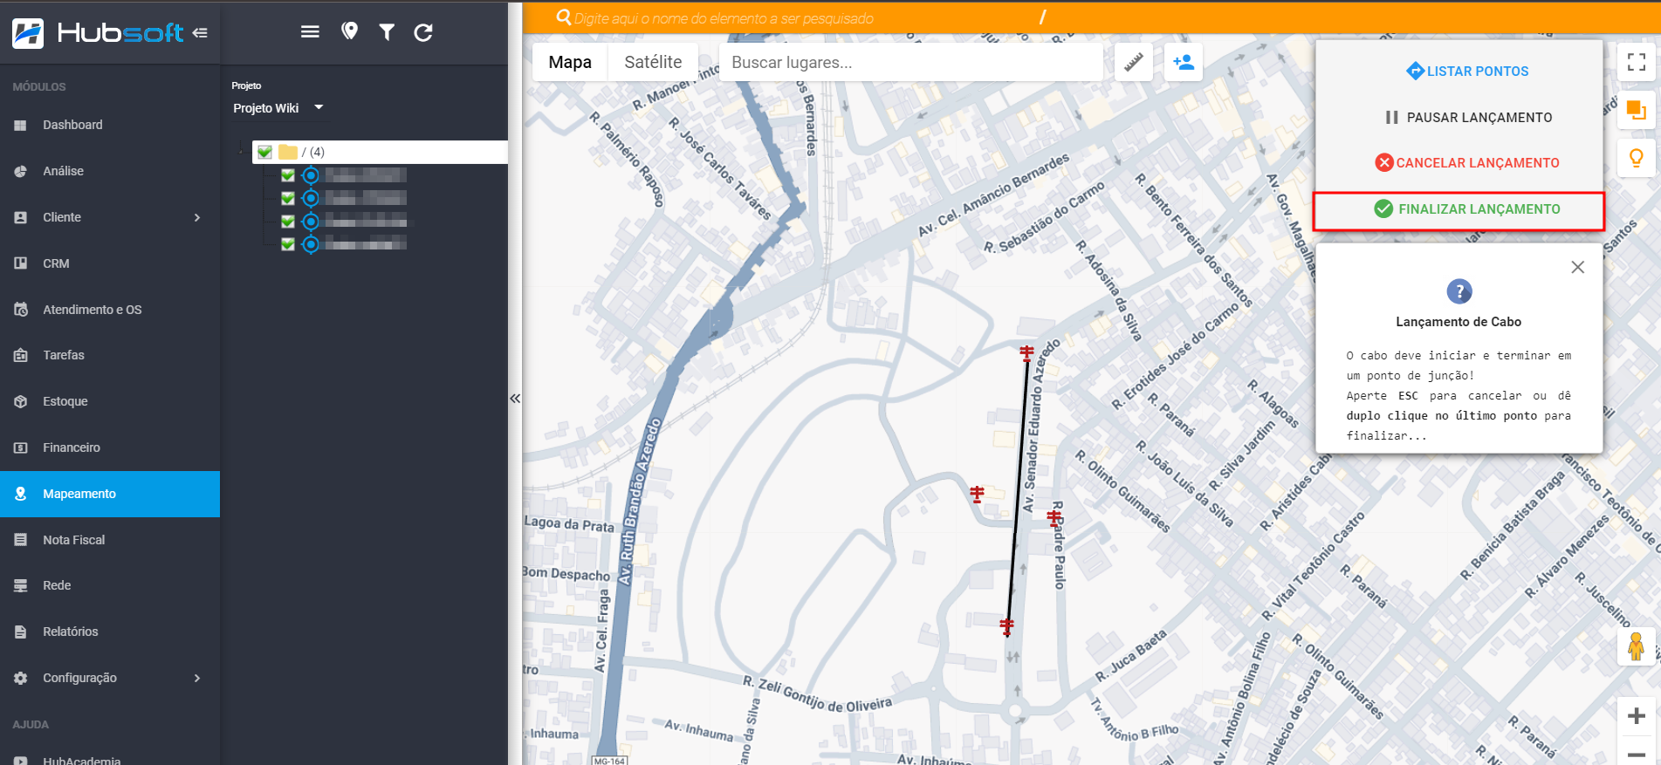Open the map layers overlay icon

(x=1637, y=111)
